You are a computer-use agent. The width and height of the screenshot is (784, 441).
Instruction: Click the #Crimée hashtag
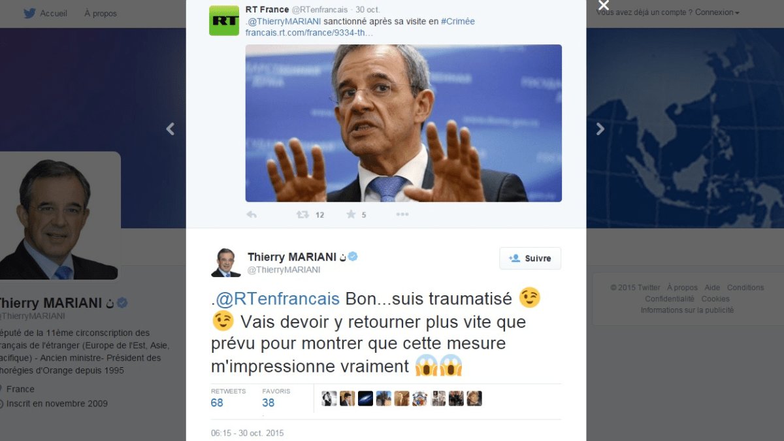point(458,22)
